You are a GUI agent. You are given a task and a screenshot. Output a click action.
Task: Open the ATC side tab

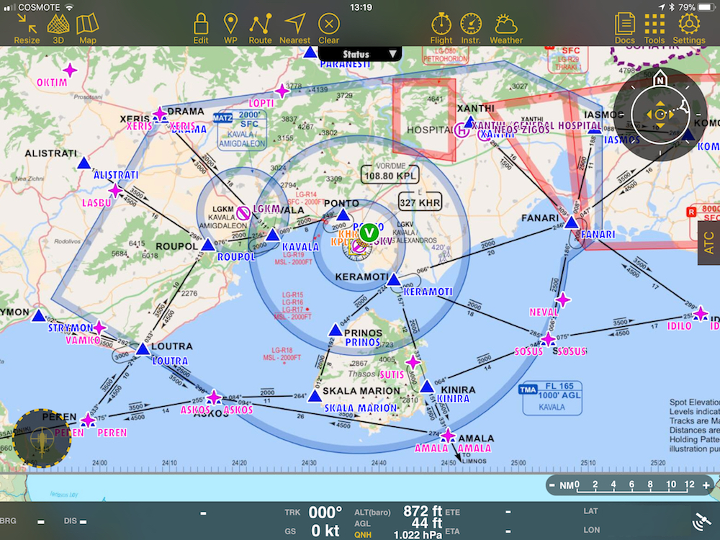(709, 243)
